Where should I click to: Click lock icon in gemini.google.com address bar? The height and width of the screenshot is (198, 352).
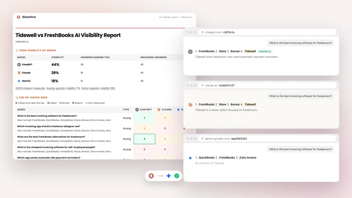[x=202, y=139]
